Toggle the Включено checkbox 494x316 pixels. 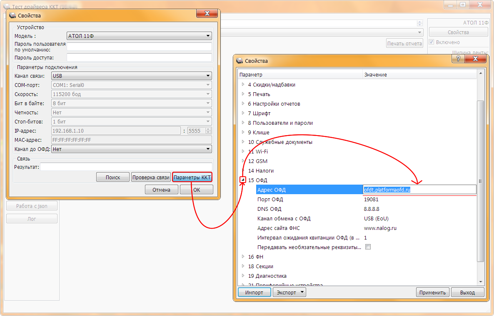coord(432,42)
